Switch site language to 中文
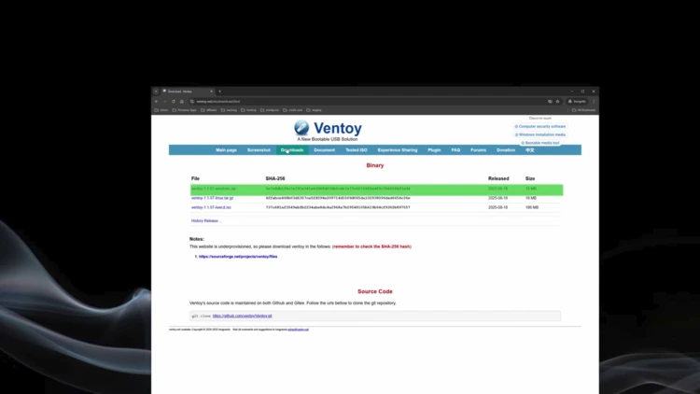The height and width of the screenshot is (394, 700). (530, 150)
